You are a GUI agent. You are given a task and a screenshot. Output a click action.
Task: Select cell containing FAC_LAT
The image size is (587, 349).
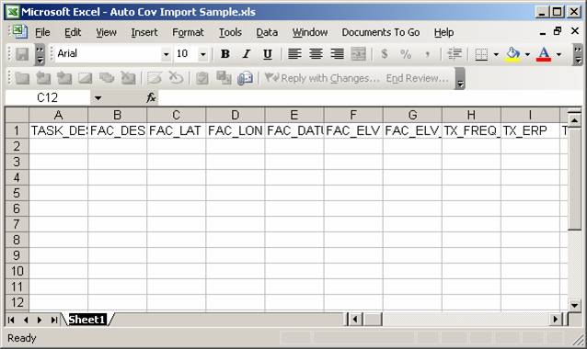[176, 130]
